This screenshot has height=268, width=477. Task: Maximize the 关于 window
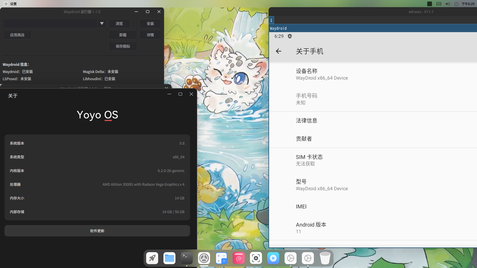(180, 94)
